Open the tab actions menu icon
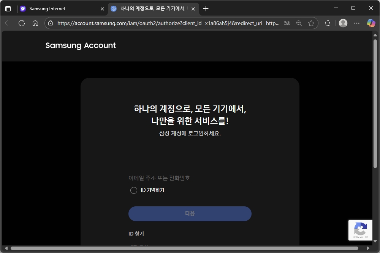Viewport: 380px width, 253px height. point(8,9)
